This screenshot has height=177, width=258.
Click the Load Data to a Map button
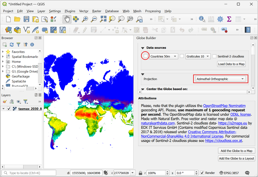point(231,64)
